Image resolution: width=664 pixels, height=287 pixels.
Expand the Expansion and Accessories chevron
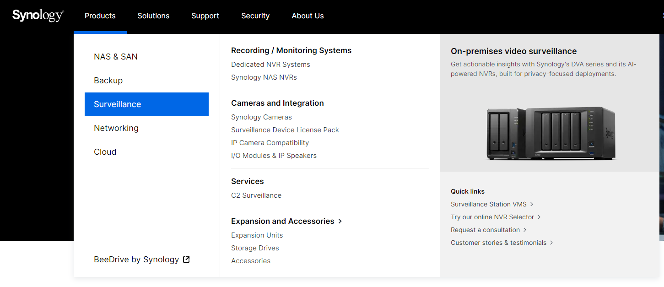click(x=340, y=221)
